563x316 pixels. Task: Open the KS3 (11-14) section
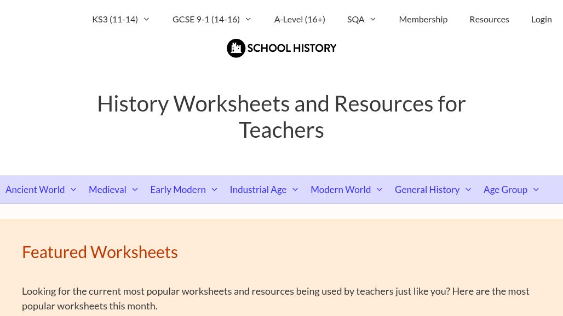click(x=115, y=19)
